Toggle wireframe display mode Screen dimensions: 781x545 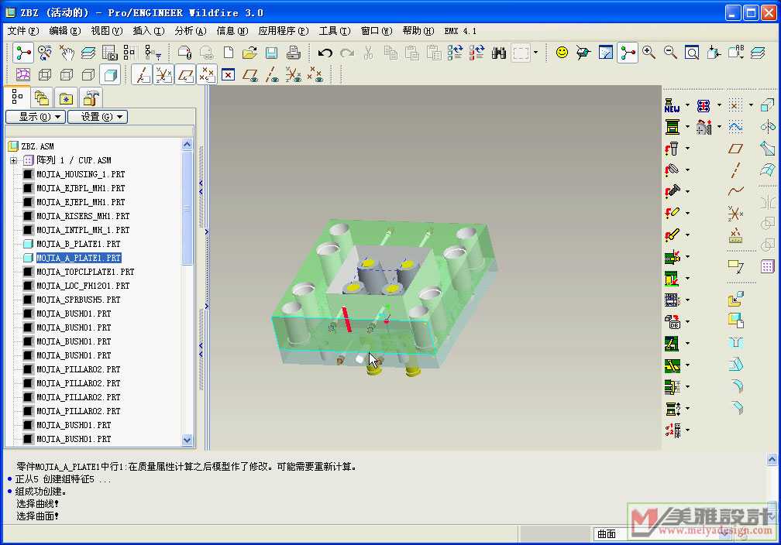[45, 74]
